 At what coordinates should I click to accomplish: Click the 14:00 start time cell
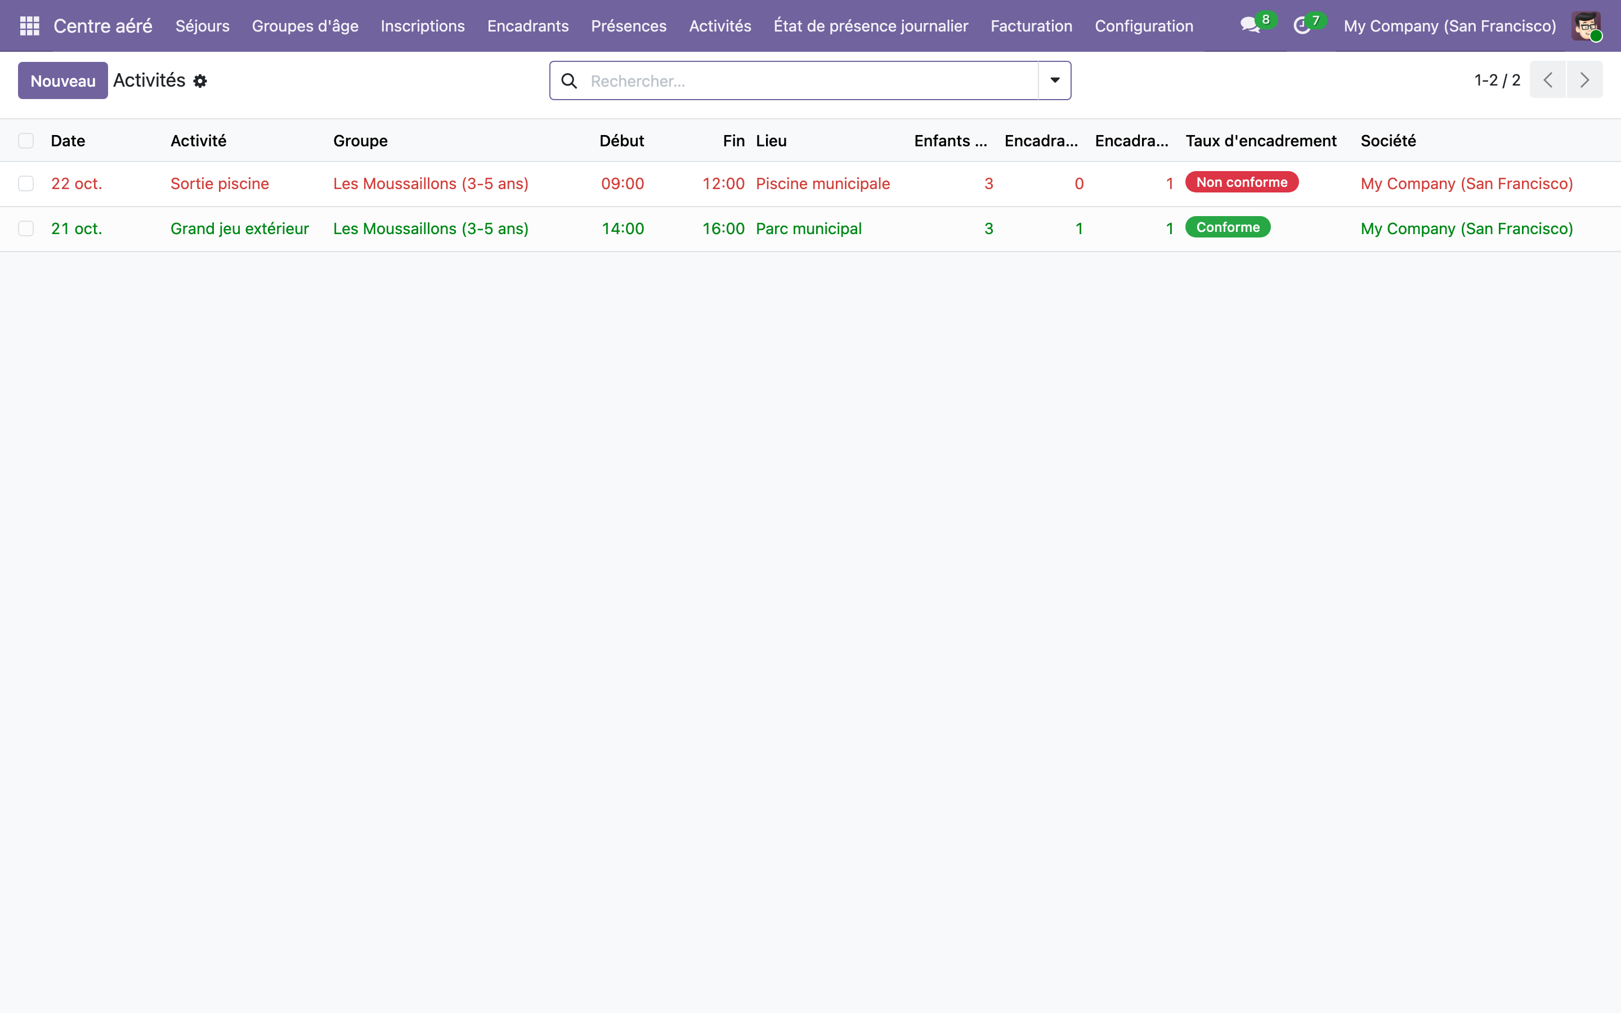pos(623,228)
